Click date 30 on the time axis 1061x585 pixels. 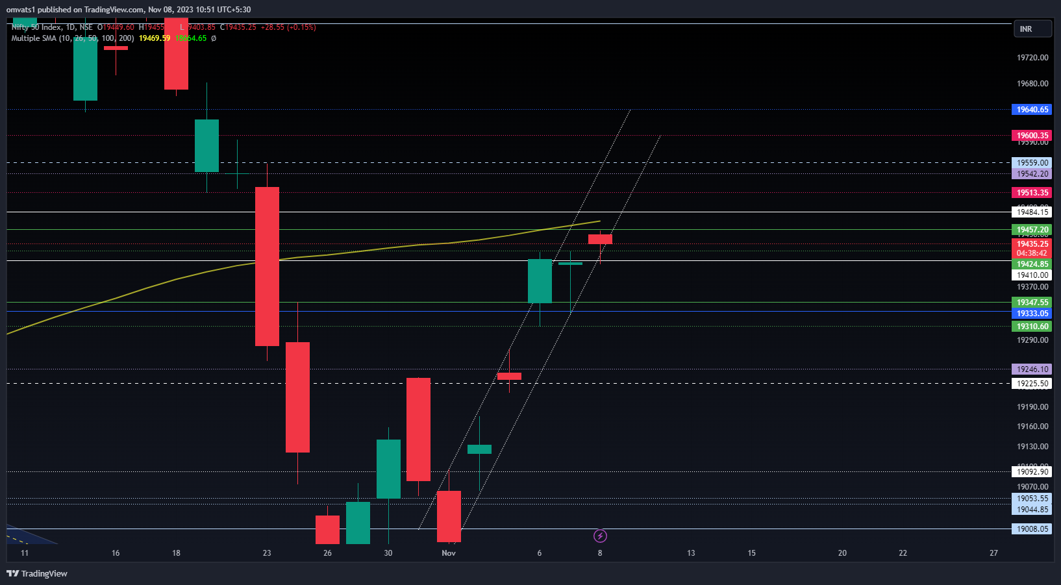click(x=388, y=553)
